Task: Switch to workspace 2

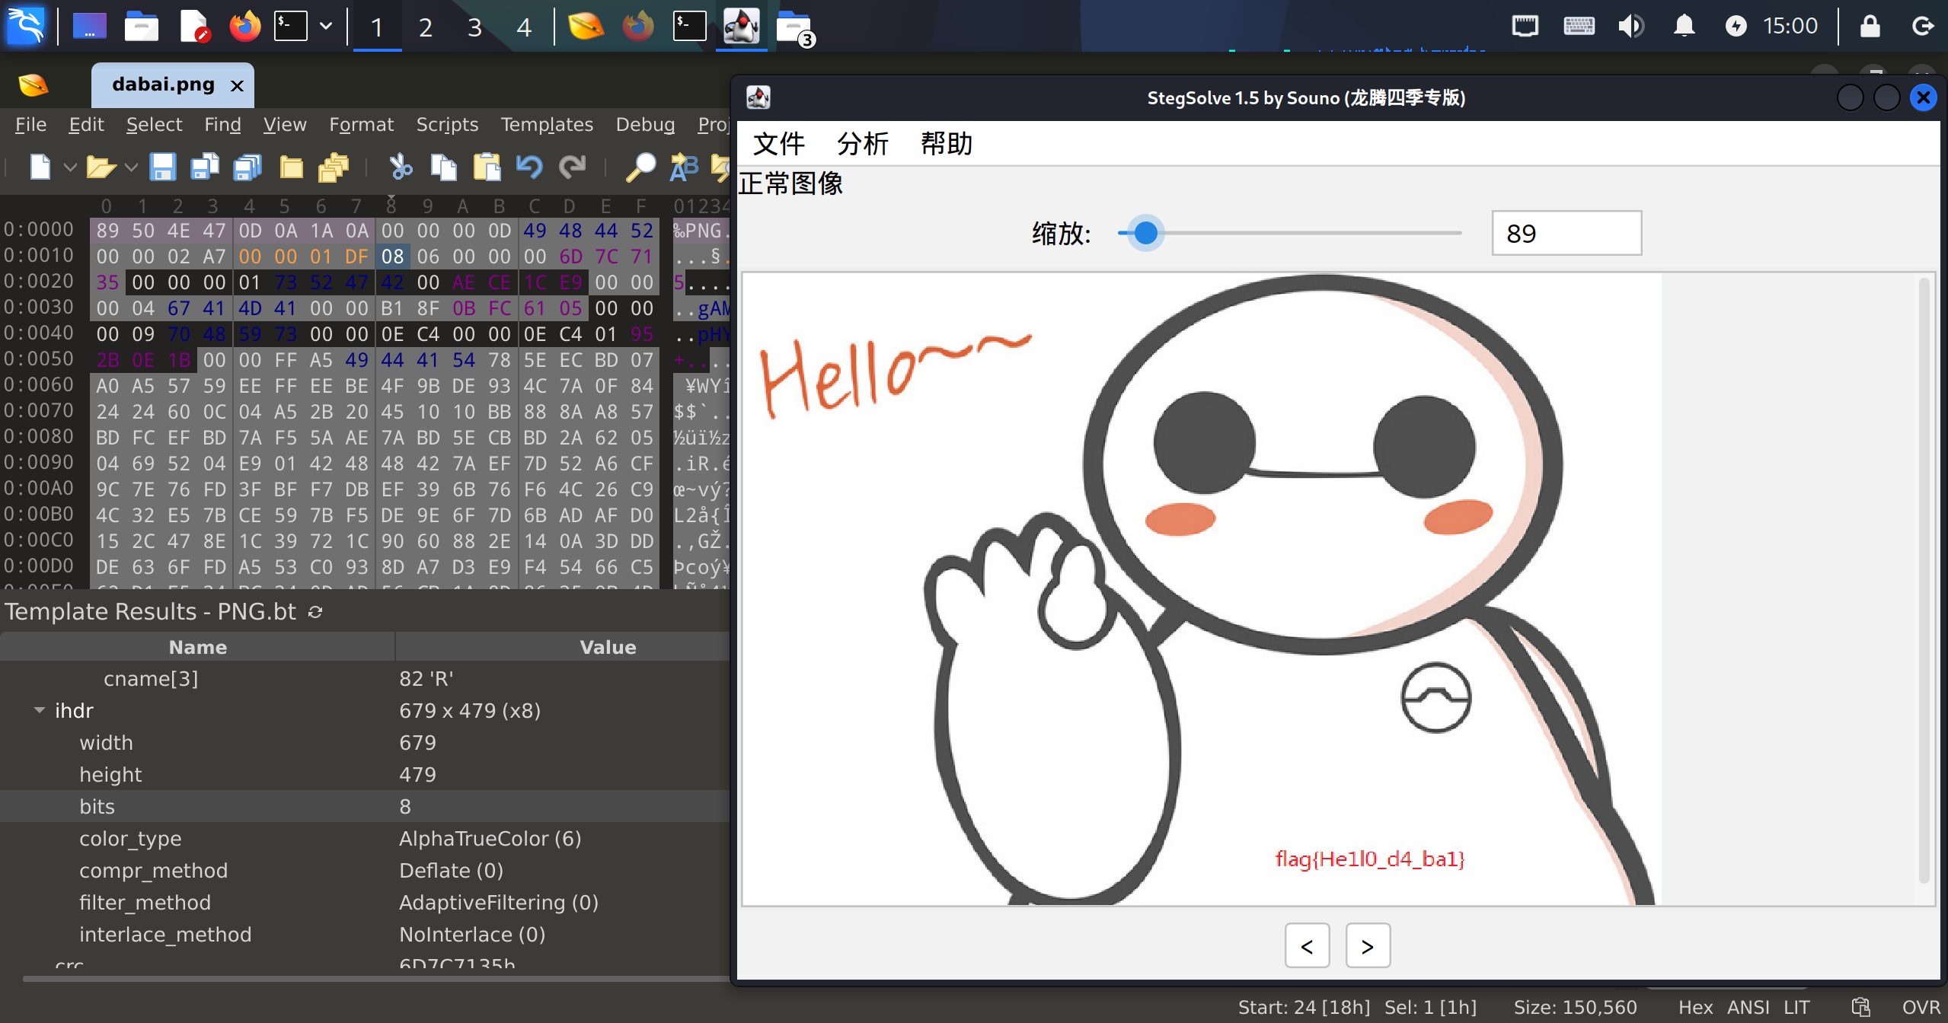Action: pyautogui.click(x=426, y=27)
